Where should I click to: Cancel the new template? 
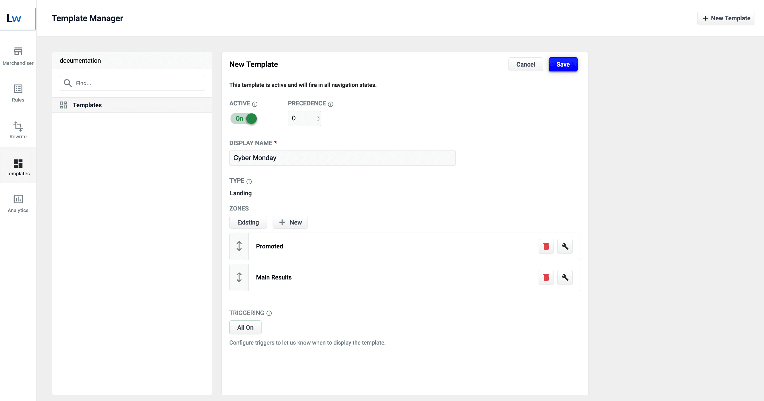click(525, 64)
